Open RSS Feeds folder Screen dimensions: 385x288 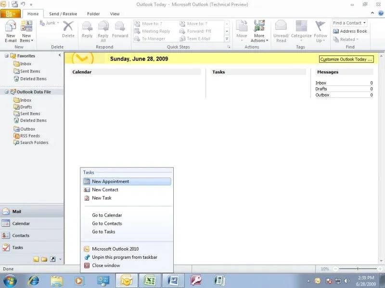[30, 136]
